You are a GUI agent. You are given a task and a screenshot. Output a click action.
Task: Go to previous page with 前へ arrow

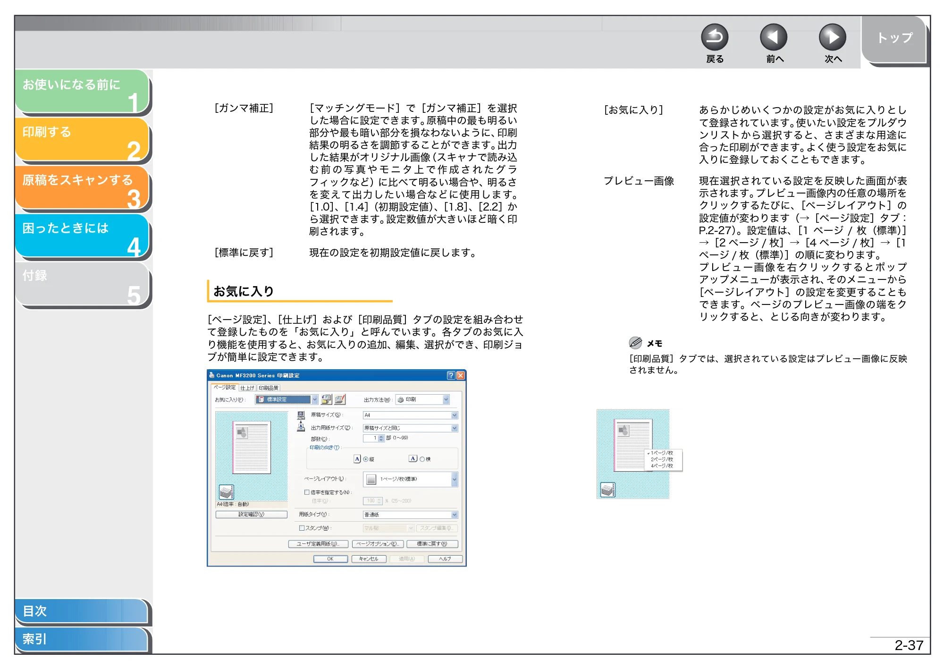773,37
